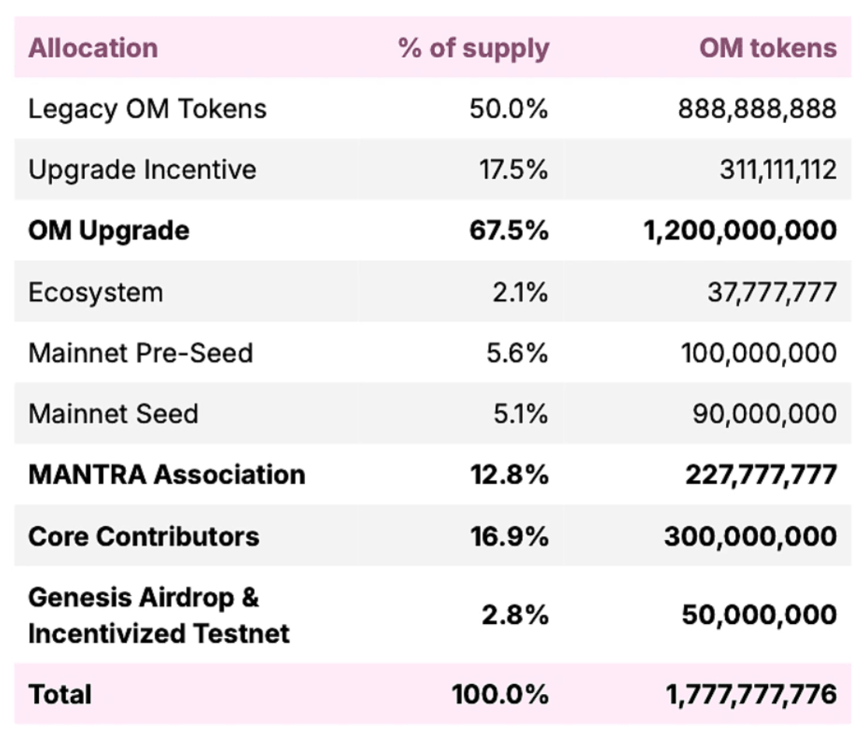
Task: Click the 17.5% supply cell
Action: point(514,170)
